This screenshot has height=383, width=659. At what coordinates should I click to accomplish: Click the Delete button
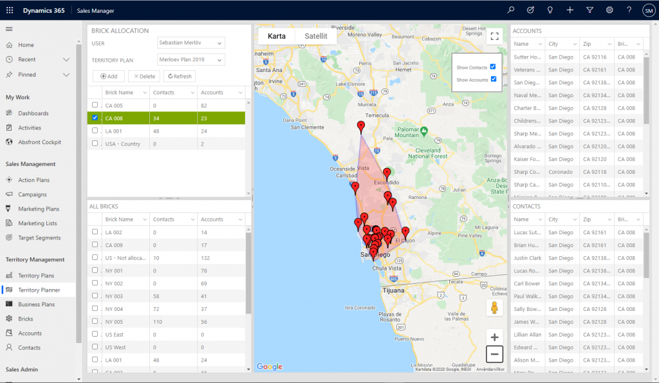[144, 76]
